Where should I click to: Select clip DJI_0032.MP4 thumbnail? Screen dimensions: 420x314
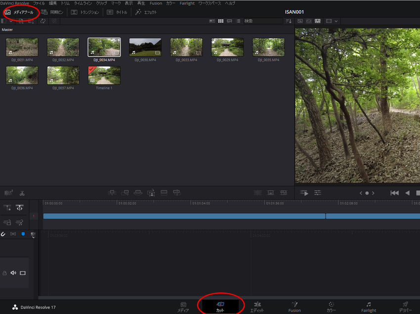(63, 47)
